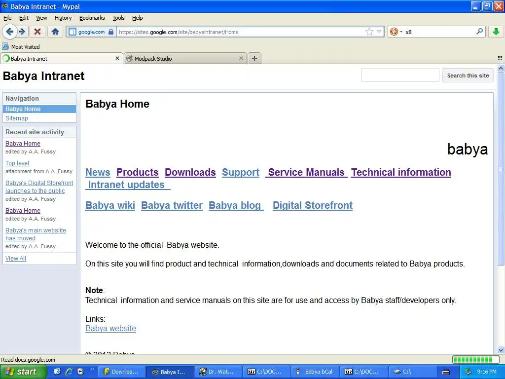Viewport: 505px width, 379px height.
Task: Open the Help menu
Action: coord(138,18)
